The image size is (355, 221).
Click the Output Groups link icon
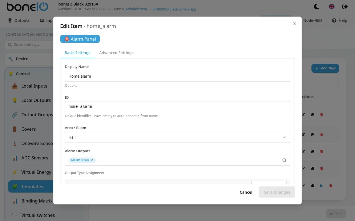pyautogui.click(x=15, y=115)
